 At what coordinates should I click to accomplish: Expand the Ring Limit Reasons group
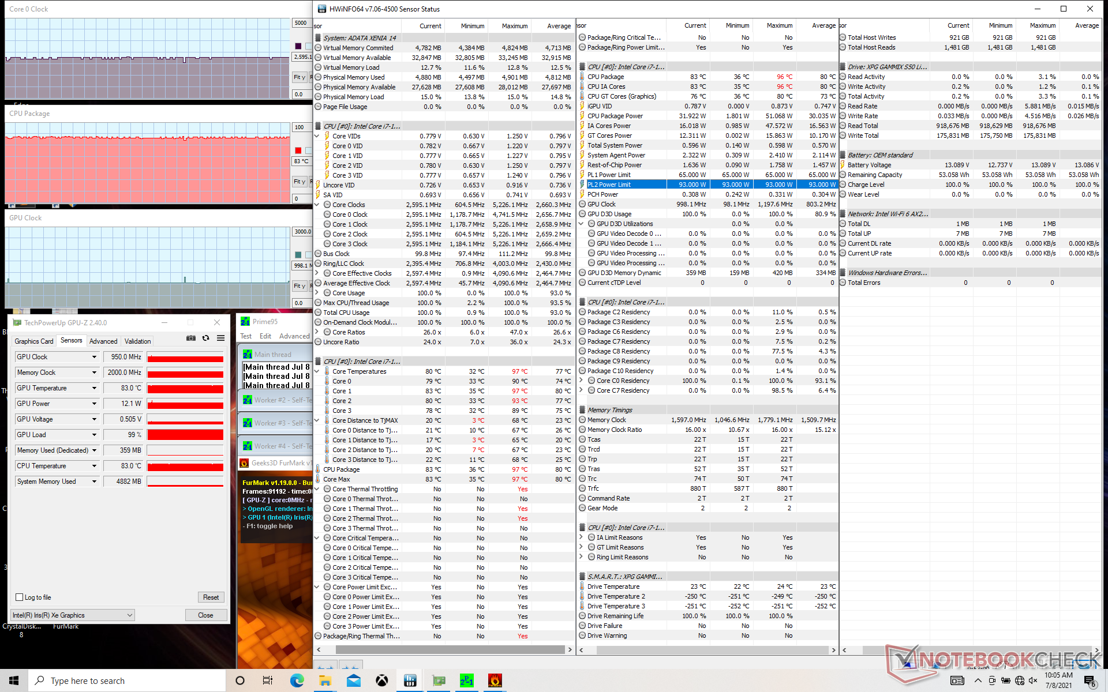pos(581,557)
